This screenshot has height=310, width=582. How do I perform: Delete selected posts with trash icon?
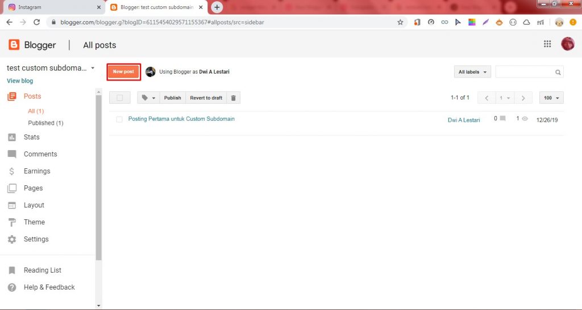tap(234, 97)
